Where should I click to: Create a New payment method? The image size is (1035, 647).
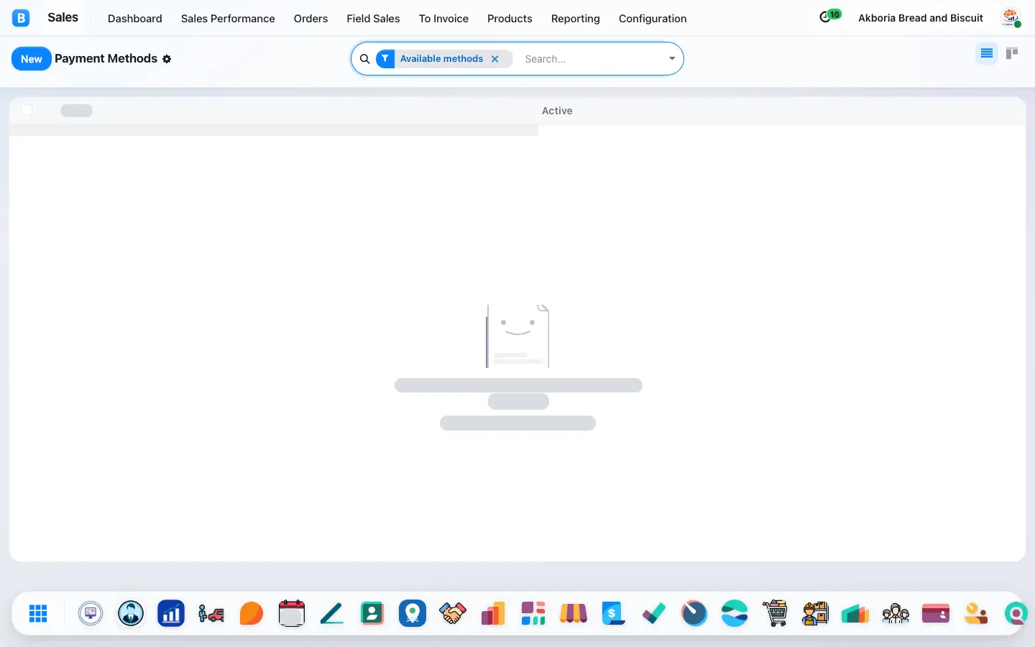(x=32, y=59)
